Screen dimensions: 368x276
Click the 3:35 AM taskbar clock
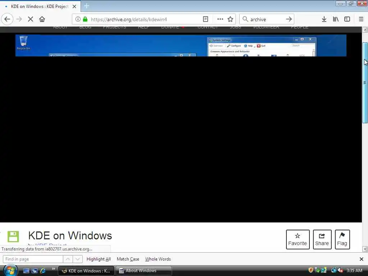[354, 271]
